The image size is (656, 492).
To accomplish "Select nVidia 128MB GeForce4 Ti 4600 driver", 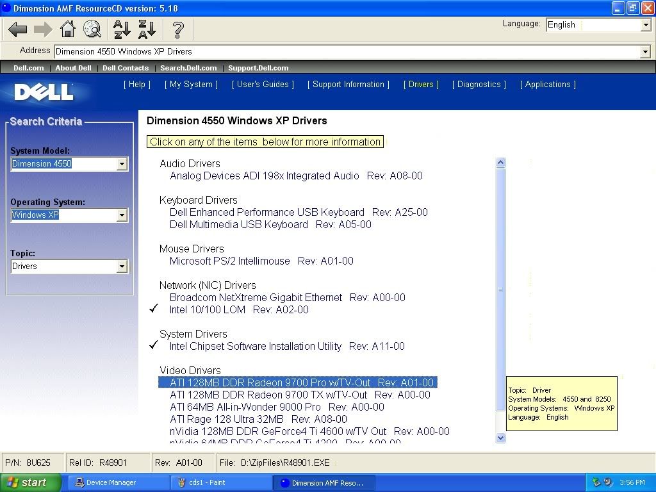I will click(309, 431).
